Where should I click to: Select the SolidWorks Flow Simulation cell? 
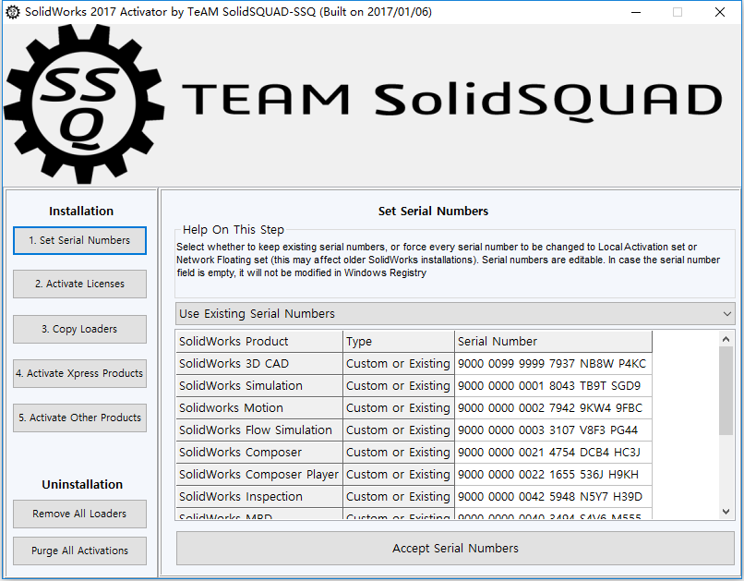pyautogui.click(x=259, y=430)
